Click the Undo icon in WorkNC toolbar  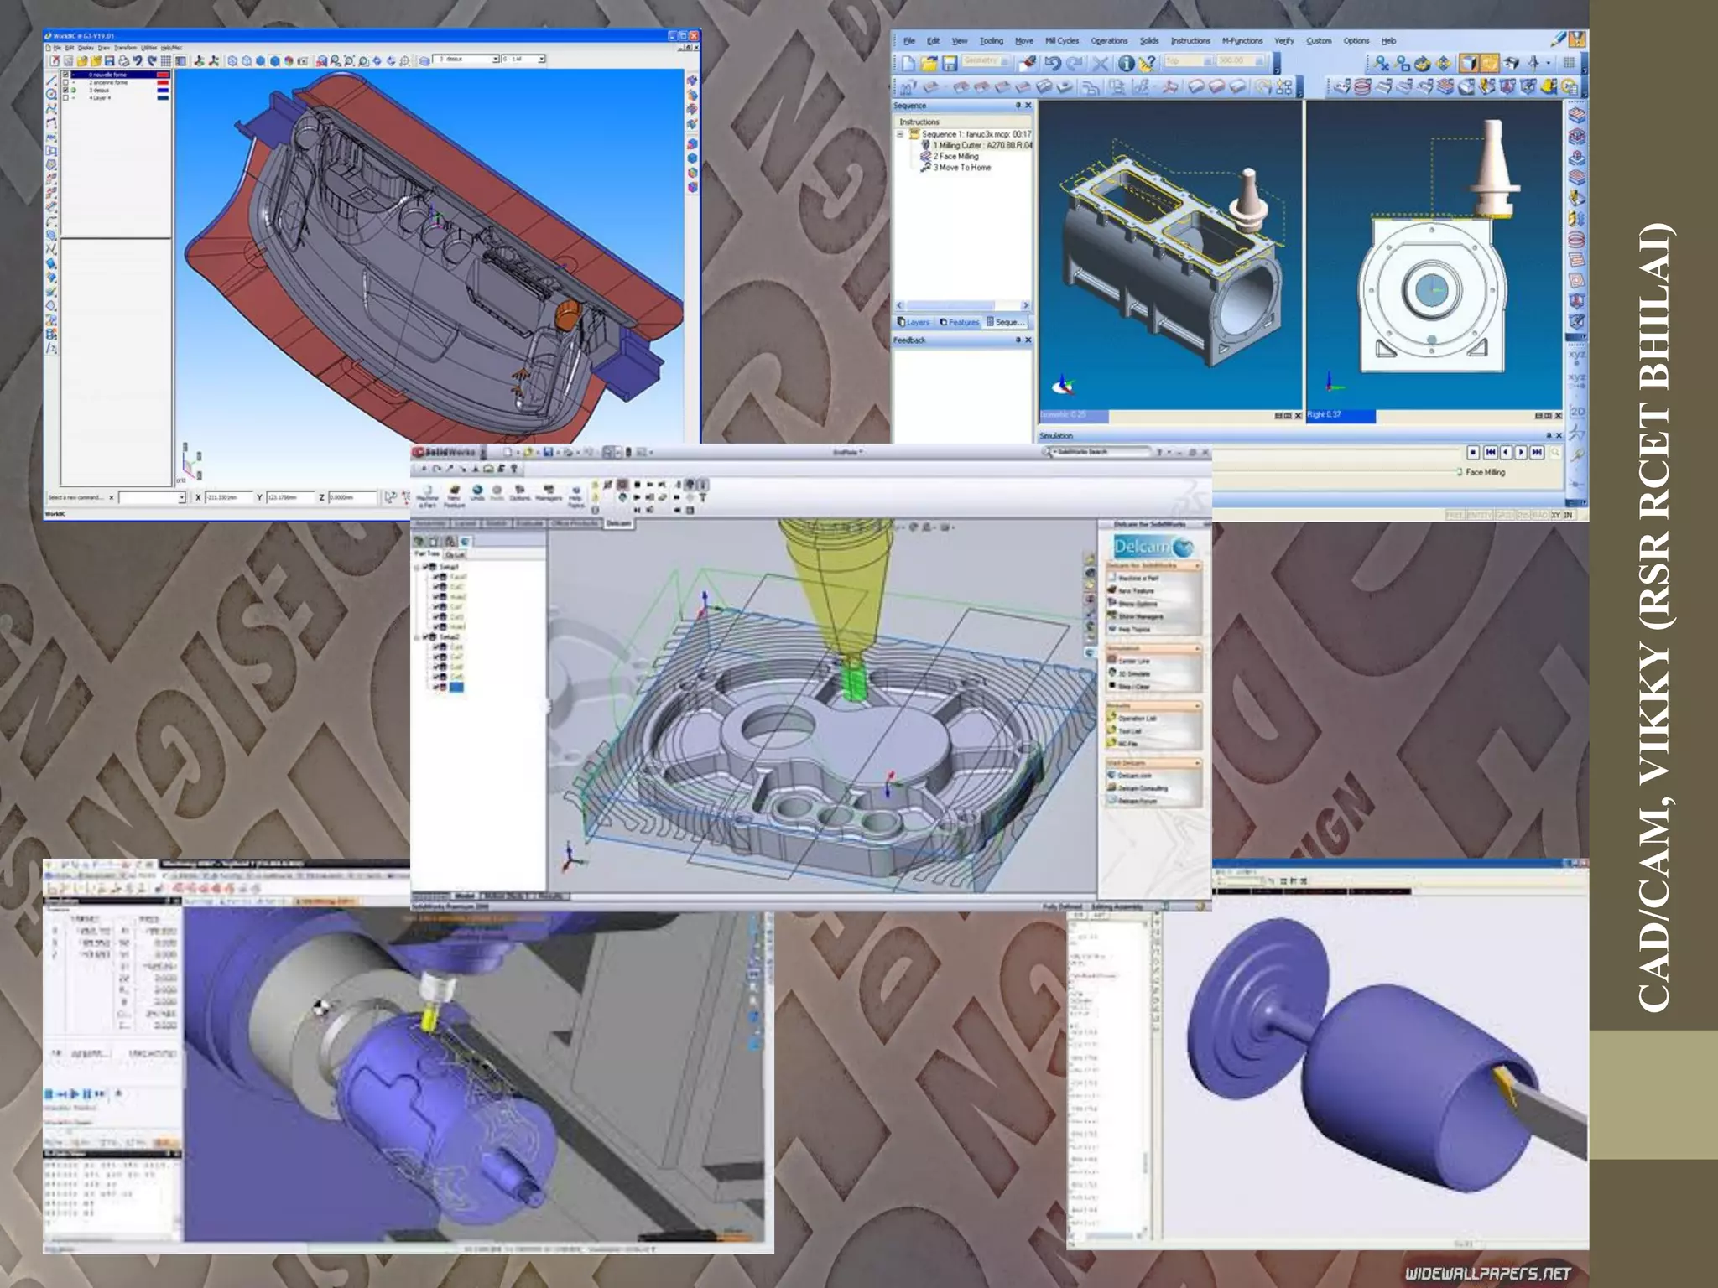(138, 60)
